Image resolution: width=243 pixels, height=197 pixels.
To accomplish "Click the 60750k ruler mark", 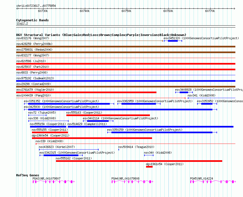I will click(x=126, y=11).
